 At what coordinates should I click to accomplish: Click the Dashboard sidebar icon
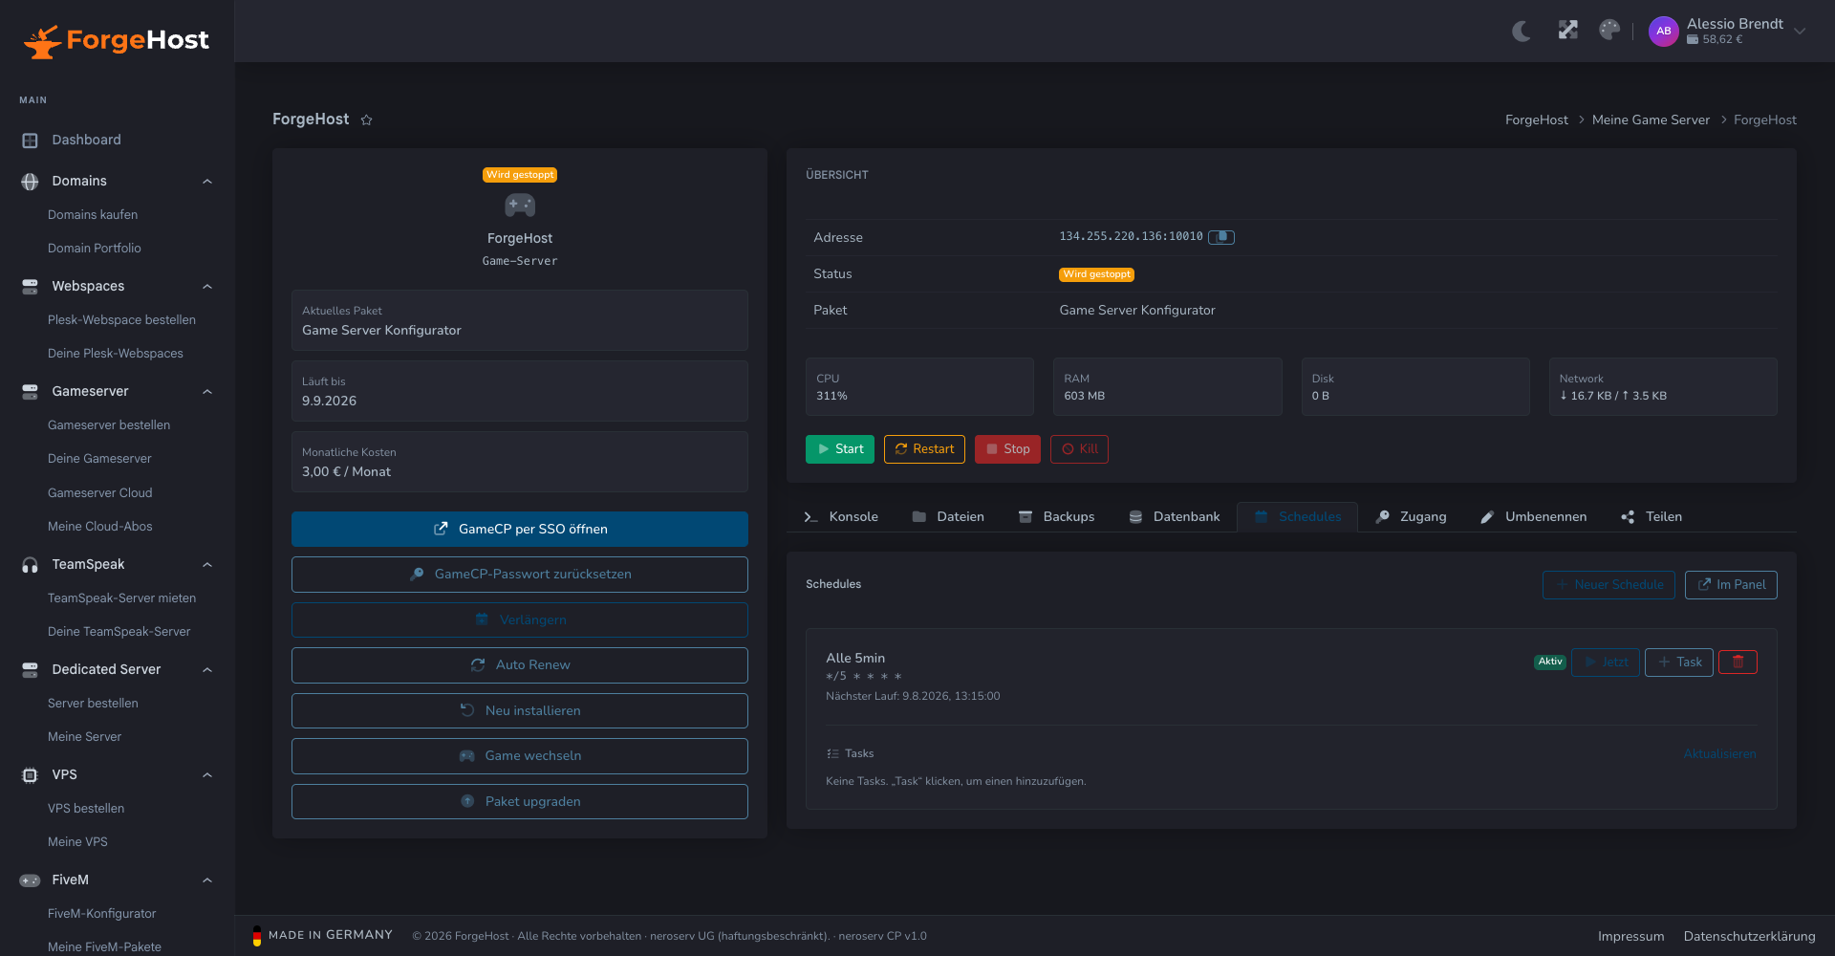(x=30, y=141)
